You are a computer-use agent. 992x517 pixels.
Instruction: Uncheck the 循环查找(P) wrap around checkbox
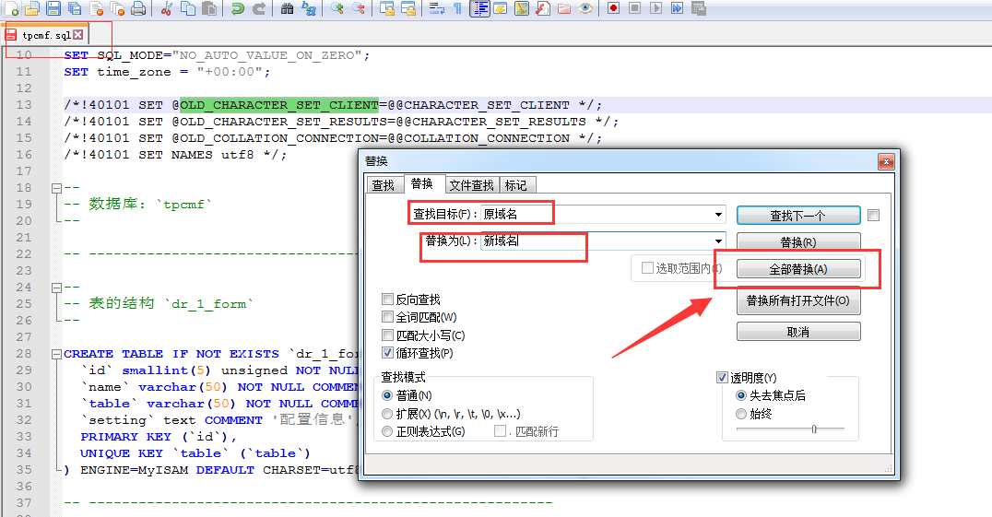388,353
